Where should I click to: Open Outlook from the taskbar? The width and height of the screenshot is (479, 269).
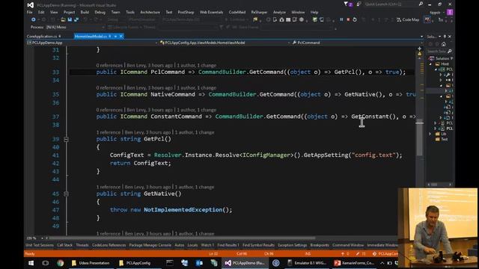[x=199, y=263]
